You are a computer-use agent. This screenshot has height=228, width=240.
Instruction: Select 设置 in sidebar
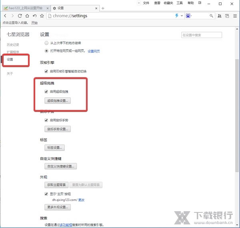click(x=10, y=59)
